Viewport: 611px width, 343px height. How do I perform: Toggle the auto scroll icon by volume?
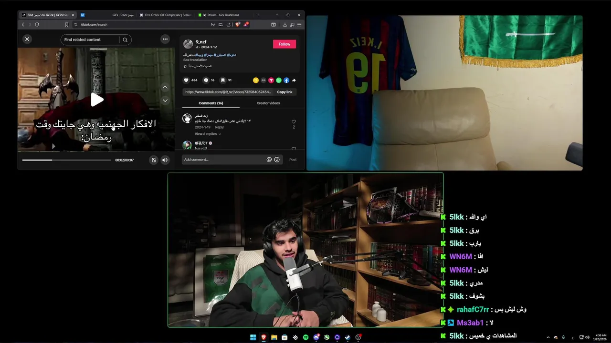coord(153,160)
